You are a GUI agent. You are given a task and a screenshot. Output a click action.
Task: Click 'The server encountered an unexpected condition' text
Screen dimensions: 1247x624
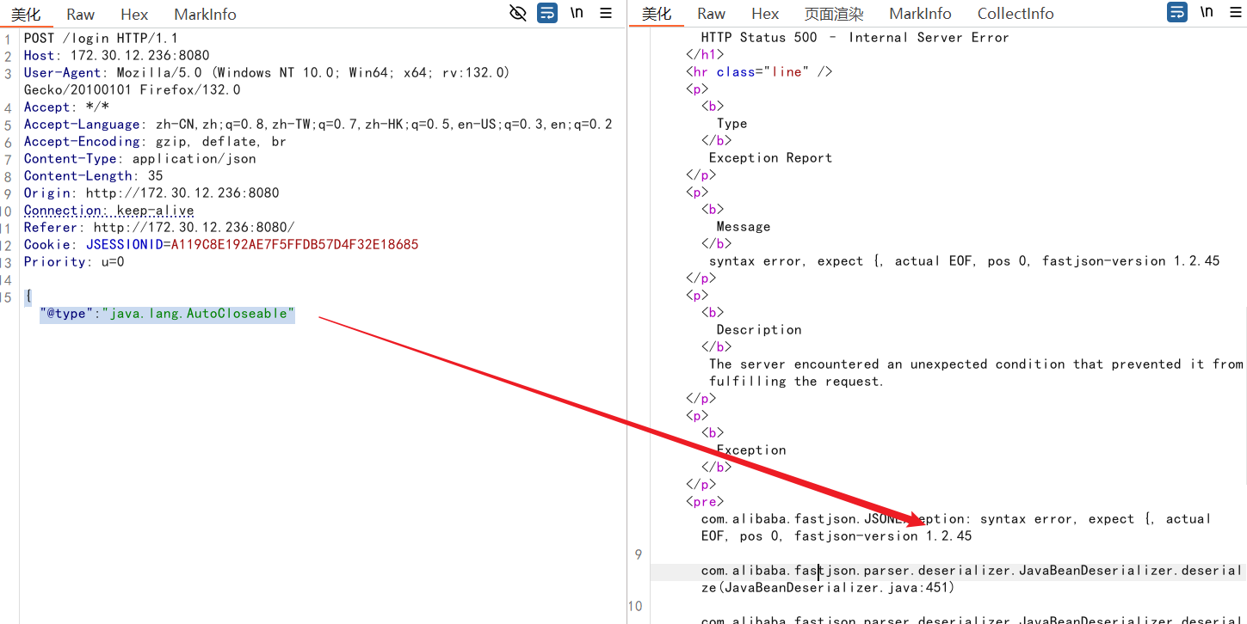pos(976,364)
